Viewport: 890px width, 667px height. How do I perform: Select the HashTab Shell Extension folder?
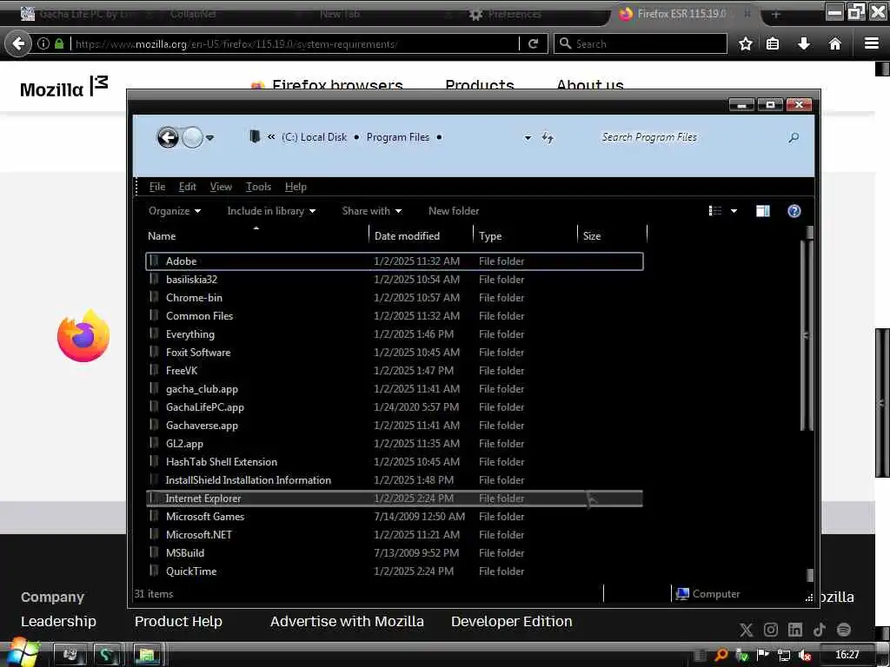click(395, 462)
